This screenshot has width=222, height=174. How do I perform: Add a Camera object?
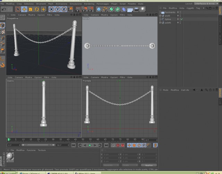coord(136,9)
